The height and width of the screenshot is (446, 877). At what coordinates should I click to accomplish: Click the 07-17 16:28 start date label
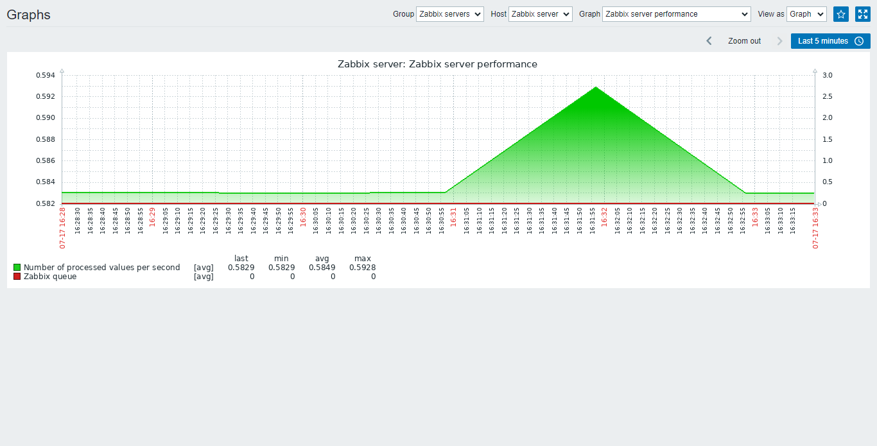point(62,227)
